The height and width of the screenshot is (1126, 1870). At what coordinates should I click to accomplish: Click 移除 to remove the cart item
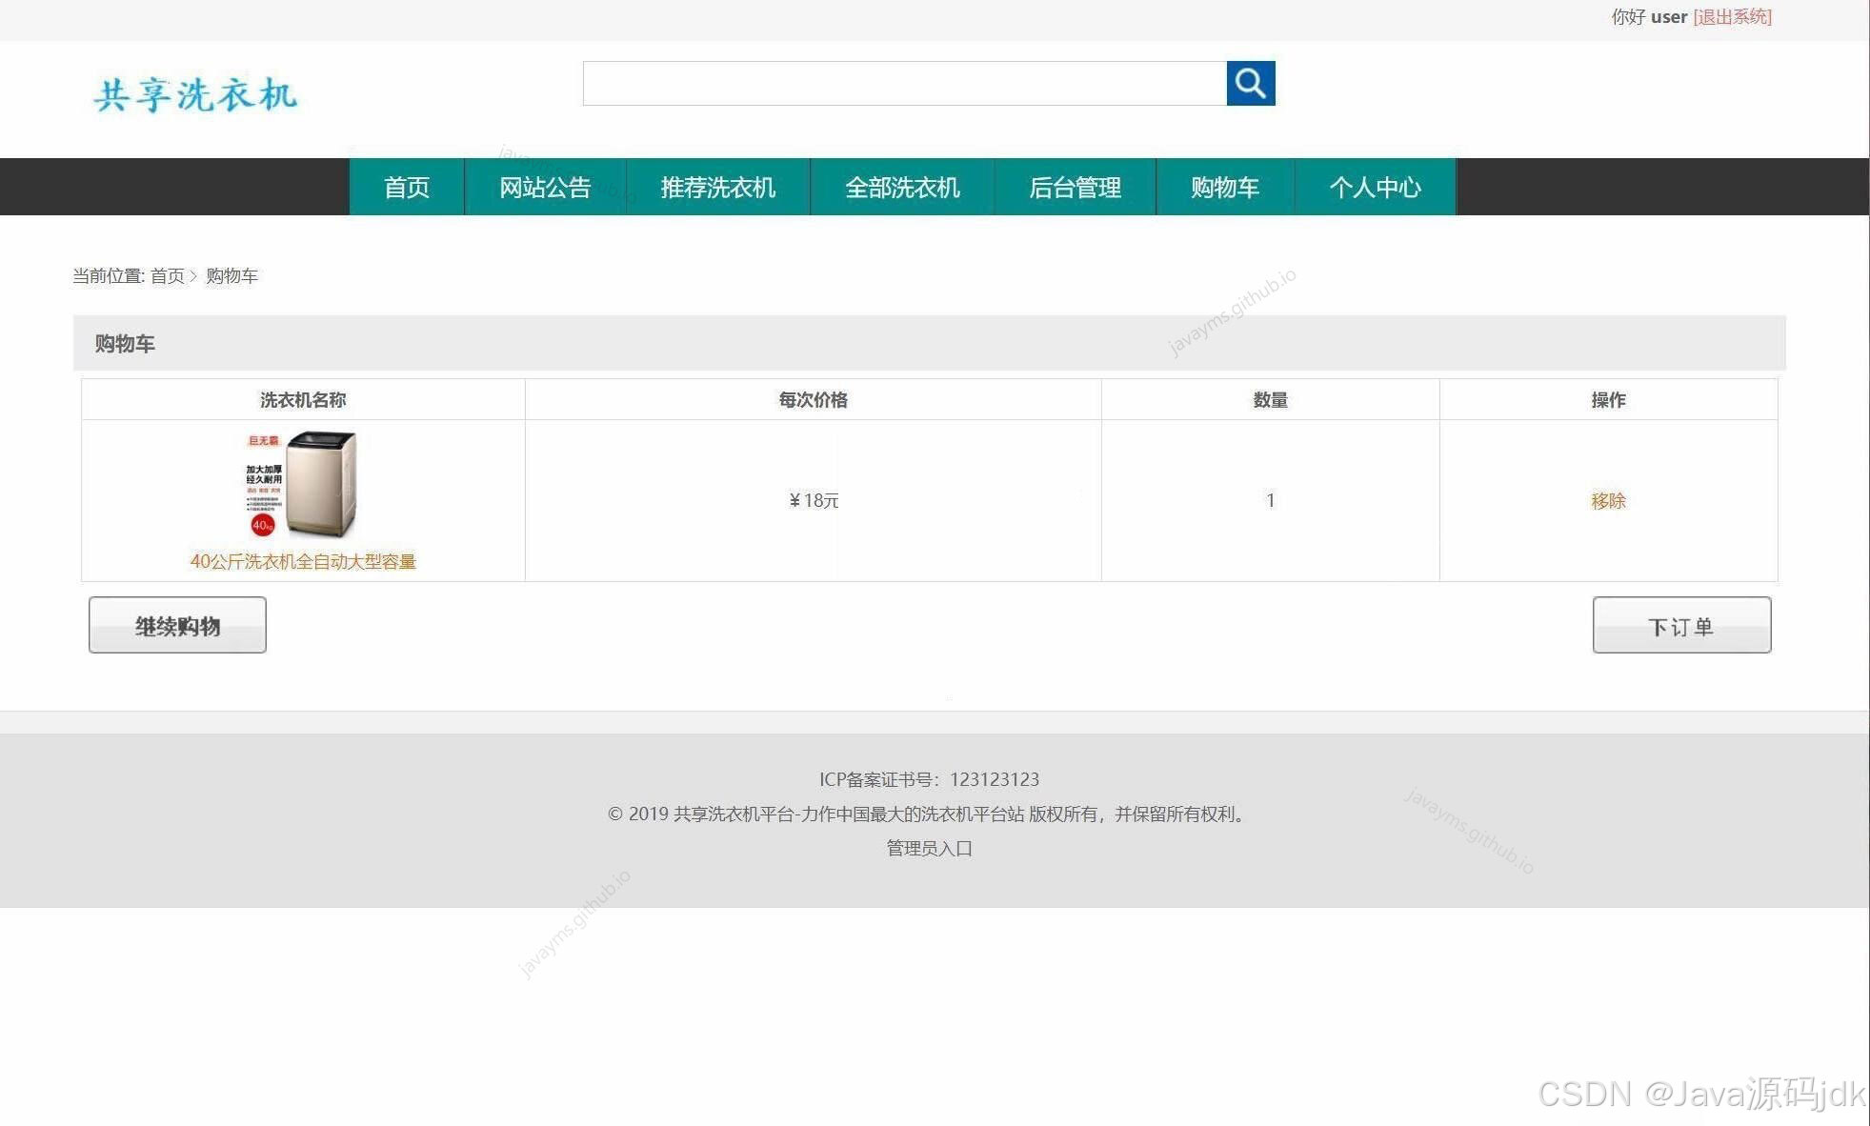1608,500
